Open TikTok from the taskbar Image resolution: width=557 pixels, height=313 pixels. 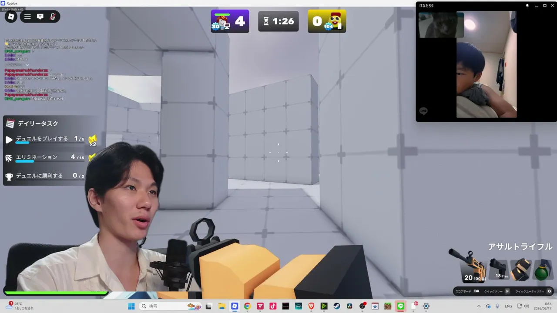(273, 306)
